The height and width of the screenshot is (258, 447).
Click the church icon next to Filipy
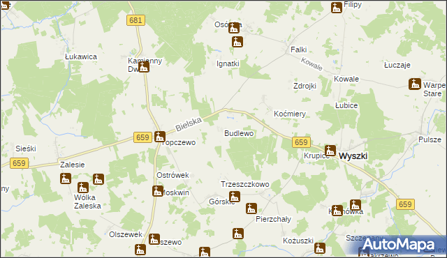click(337, 8)
